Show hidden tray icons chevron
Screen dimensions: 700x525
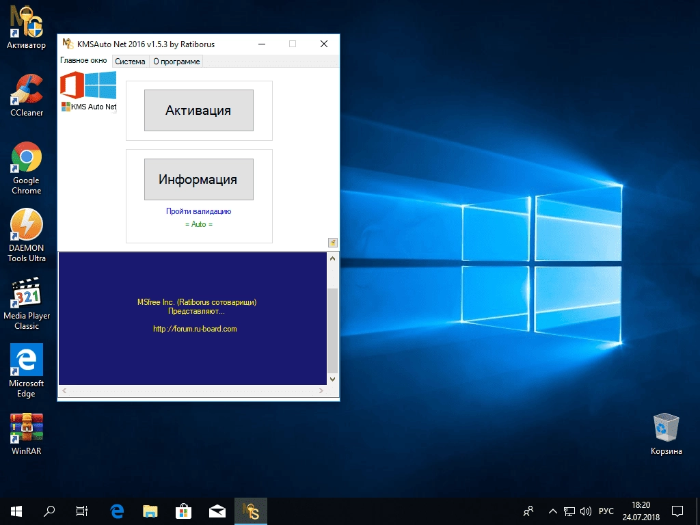coord(552,511)
